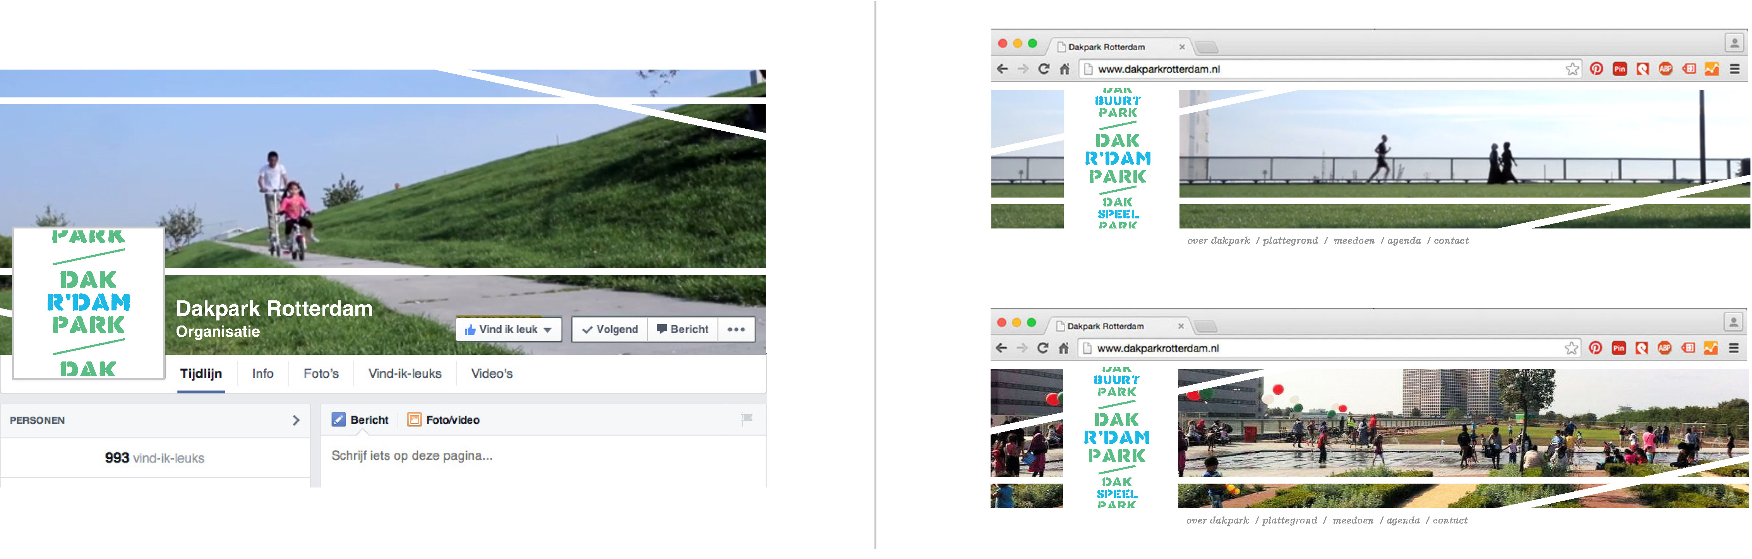1752x559 pixels.
Task: Bookmark star in runner-photo browser window
Action: tap(1572, 68)
